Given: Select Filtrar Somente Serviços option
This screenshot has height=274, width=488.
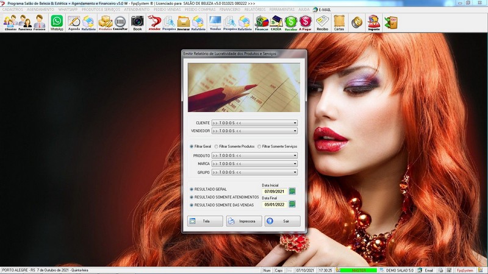Looking at the screenshot, I should pos(259,147).
